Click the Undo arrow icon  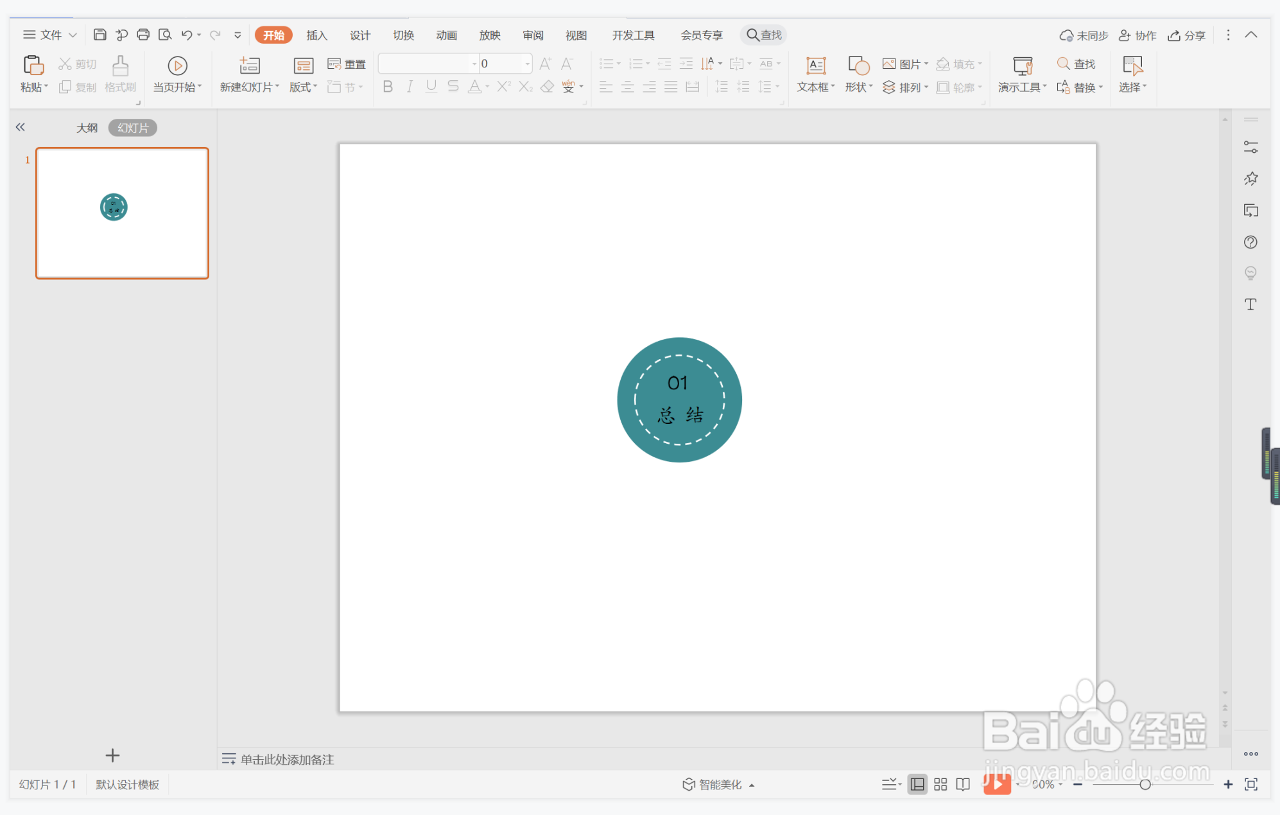(186, 35)
